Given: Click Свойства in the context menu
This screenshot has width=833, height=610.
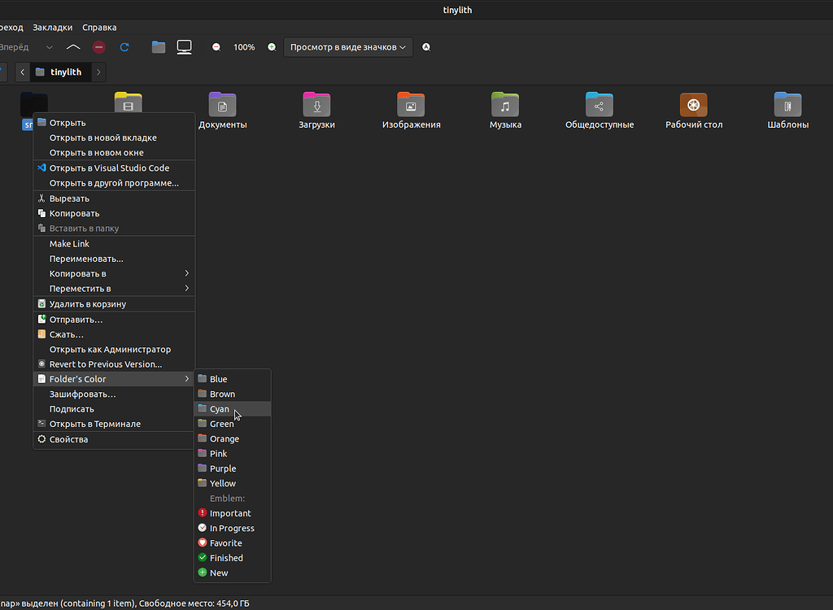Looking at the screenshot, I should coord(68,439).
